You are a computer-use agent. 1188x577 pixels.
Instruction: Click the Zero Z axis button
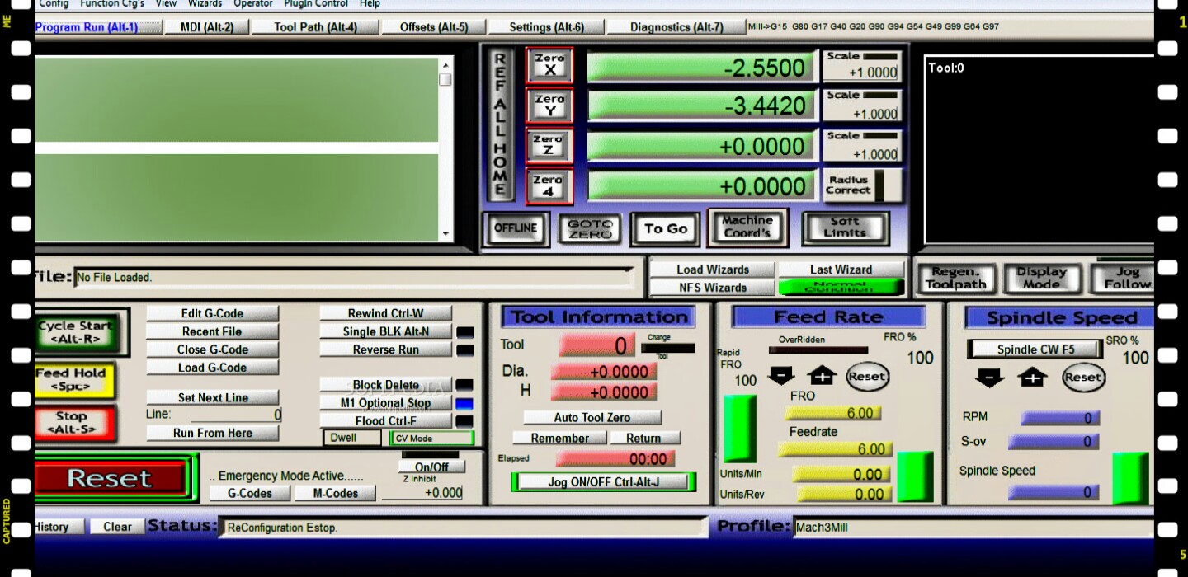(549, 146)
